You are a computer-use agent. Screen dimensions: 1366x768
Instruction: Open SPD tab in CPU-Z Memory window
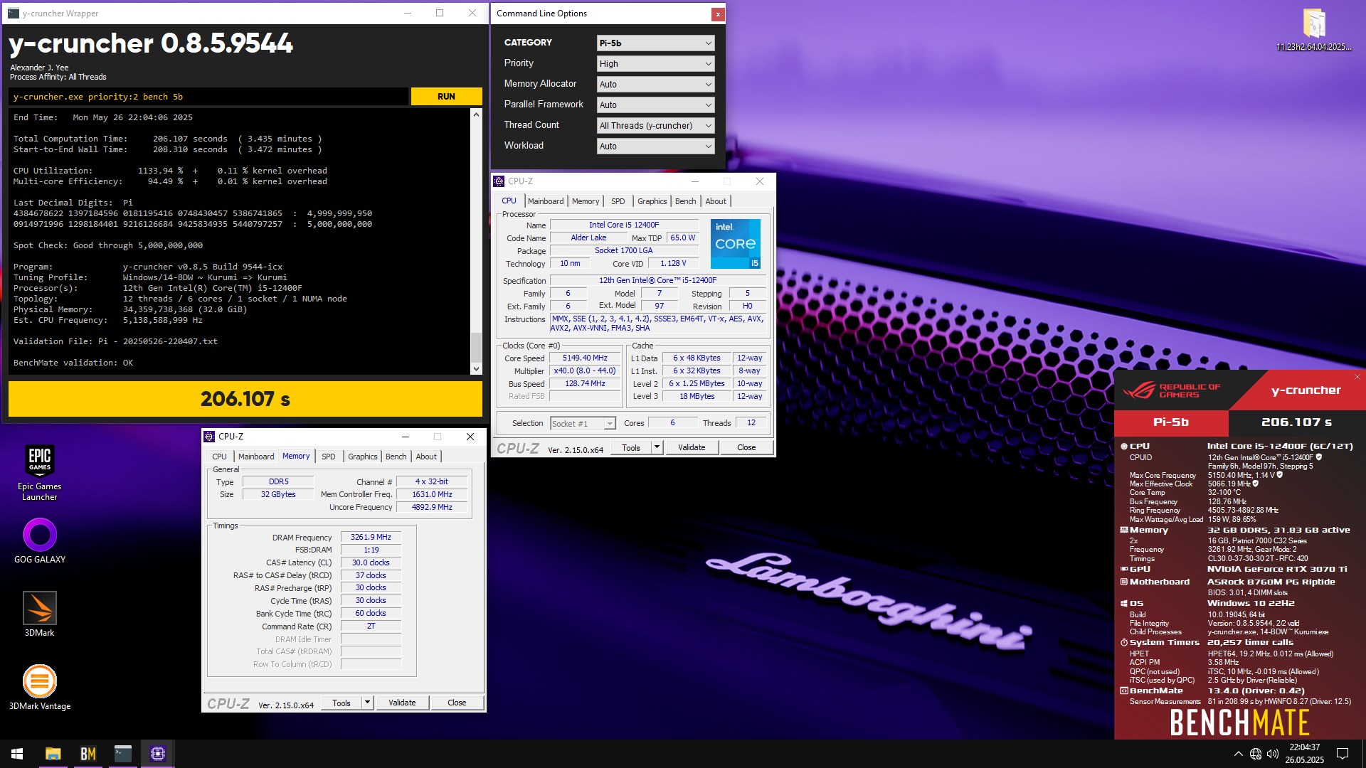(328, 457)
